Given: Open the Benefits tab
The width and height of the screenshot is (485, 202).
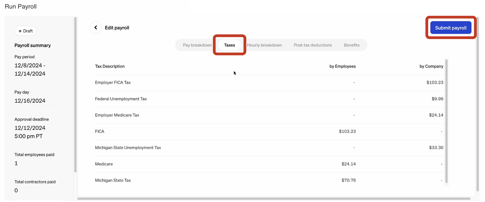Looking at the screenshot, I should (x=352, y=45).
